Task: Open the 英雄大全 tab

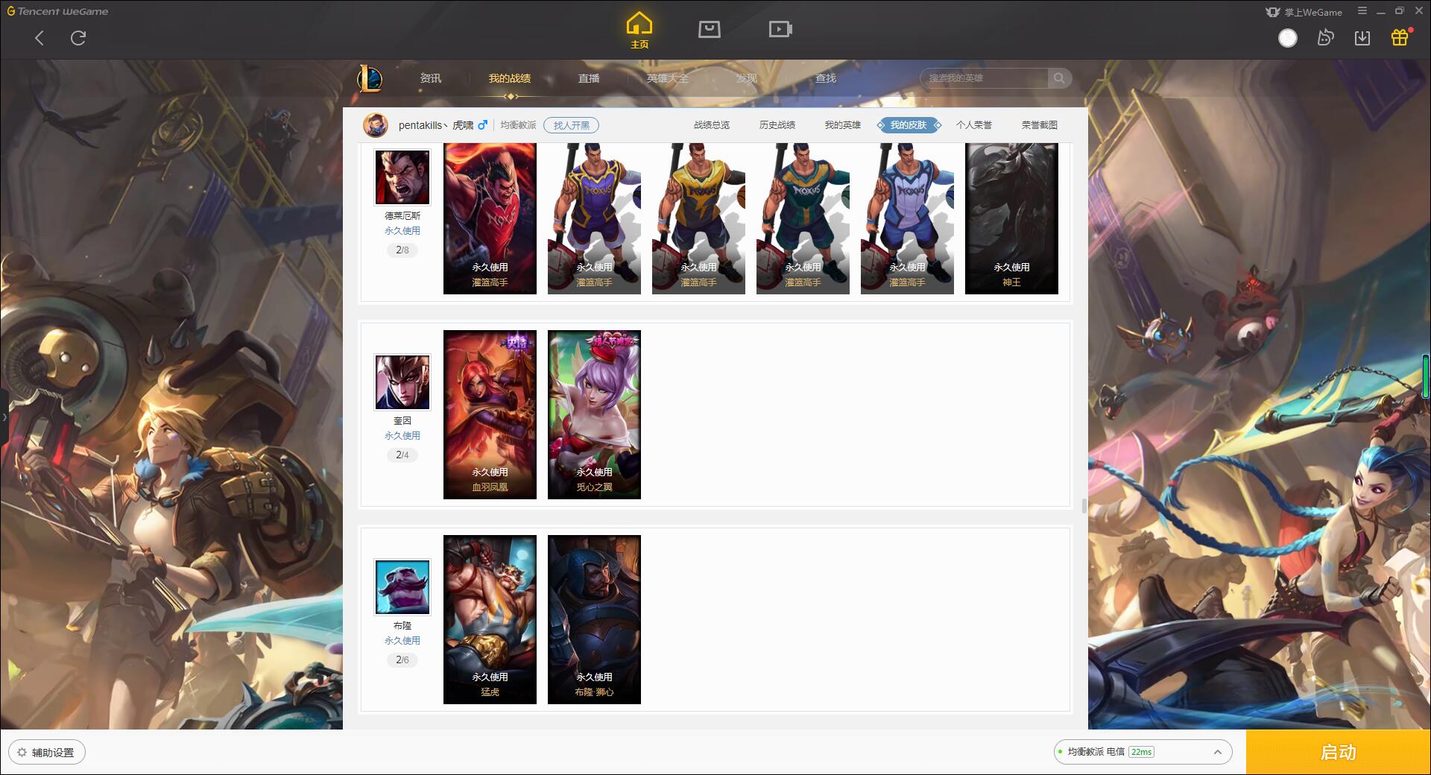Action: (668, 78)
